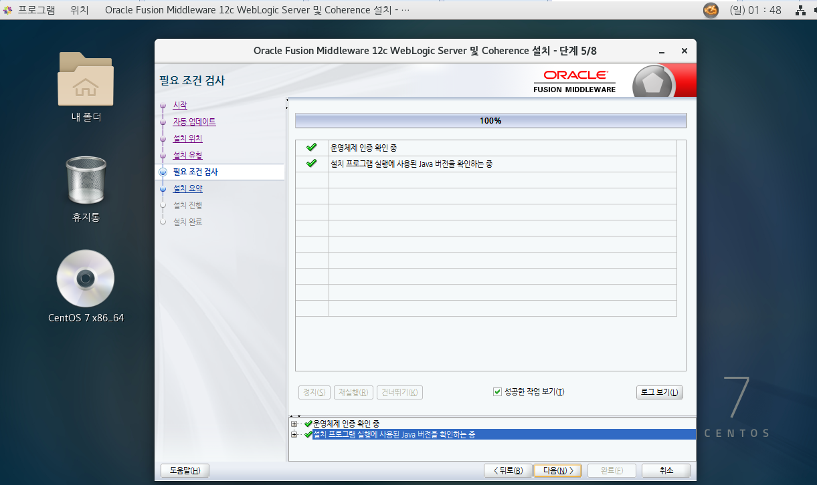This screenshot has width=817, height=485.
Task: Click the green checkmark for Java 버전 확인 table row
Action: 311,164
